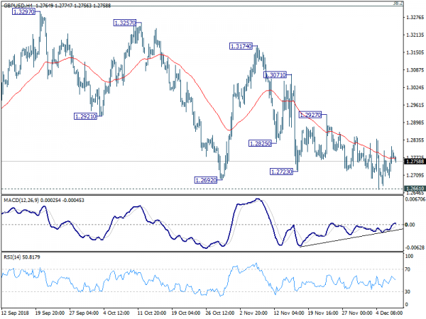The width and height of the screenshot is (426, 319).
Task: Click the RSI 70 level axis value
Action: [x=408, y=270]
